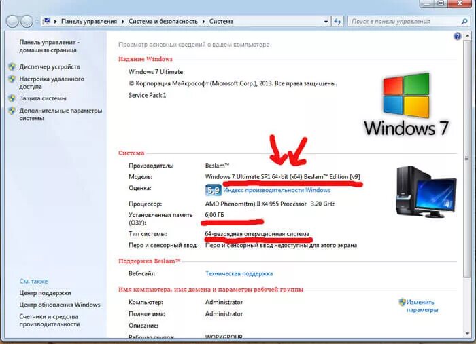
Task: Click shield icon beside Настройка удаленного доступа
Action: point(12,79)
